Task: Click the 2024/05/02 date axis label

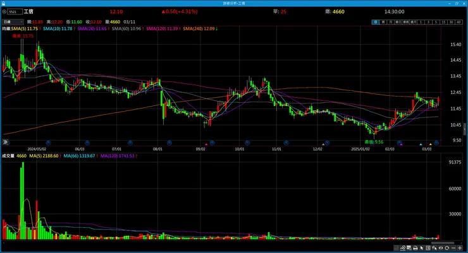Action: [x=37, y=149]
